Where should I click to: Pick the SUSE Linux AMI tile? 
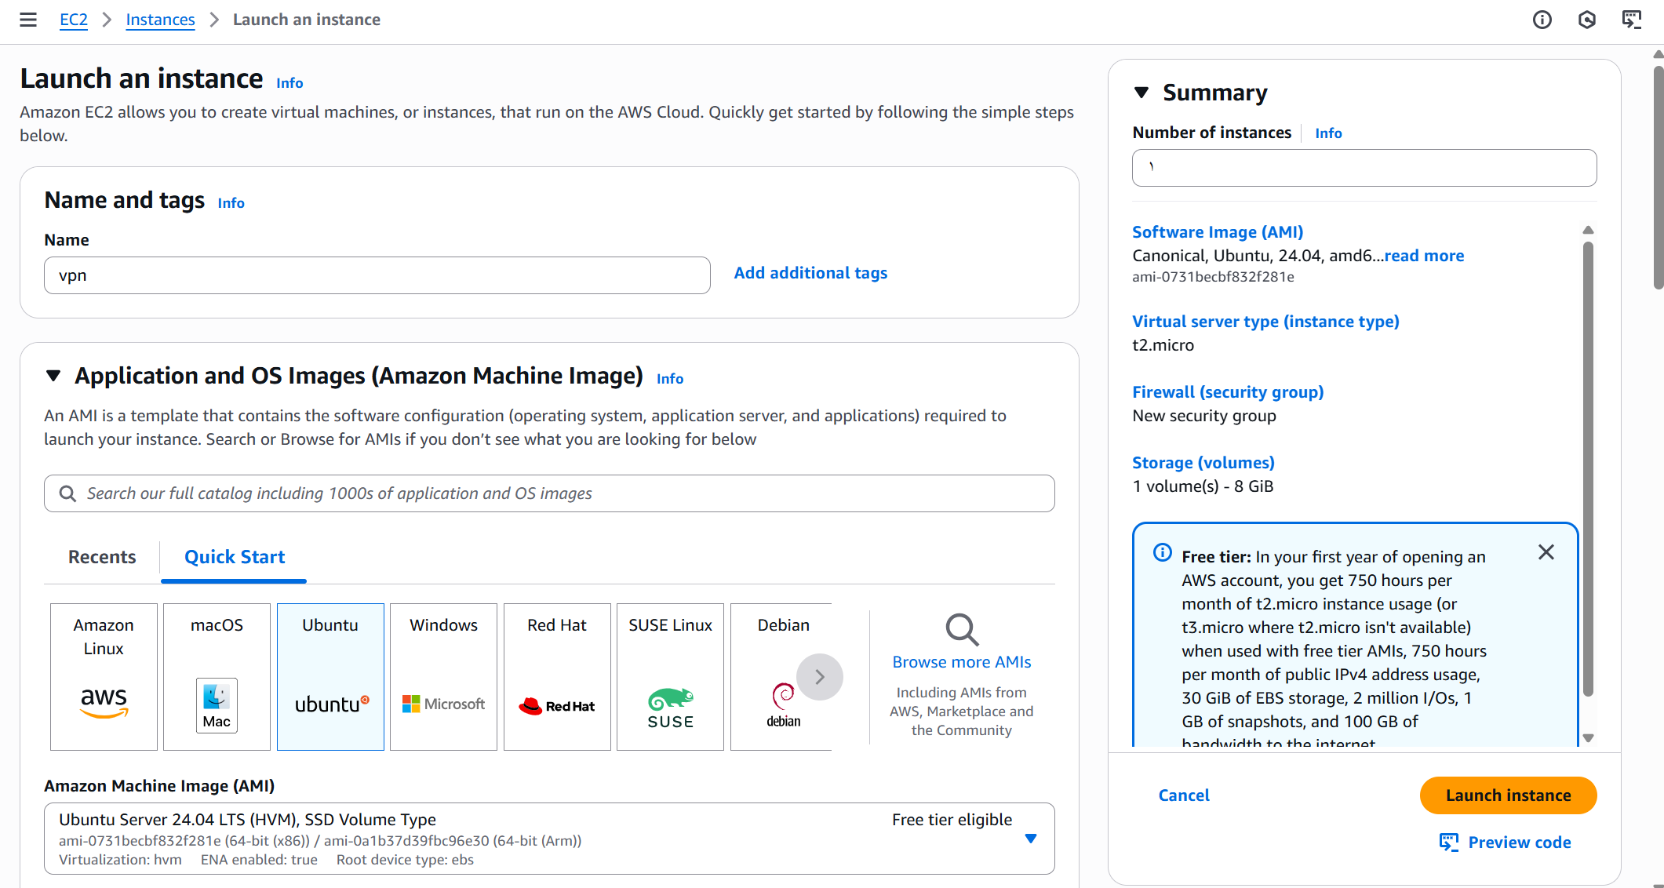[670, 676]
